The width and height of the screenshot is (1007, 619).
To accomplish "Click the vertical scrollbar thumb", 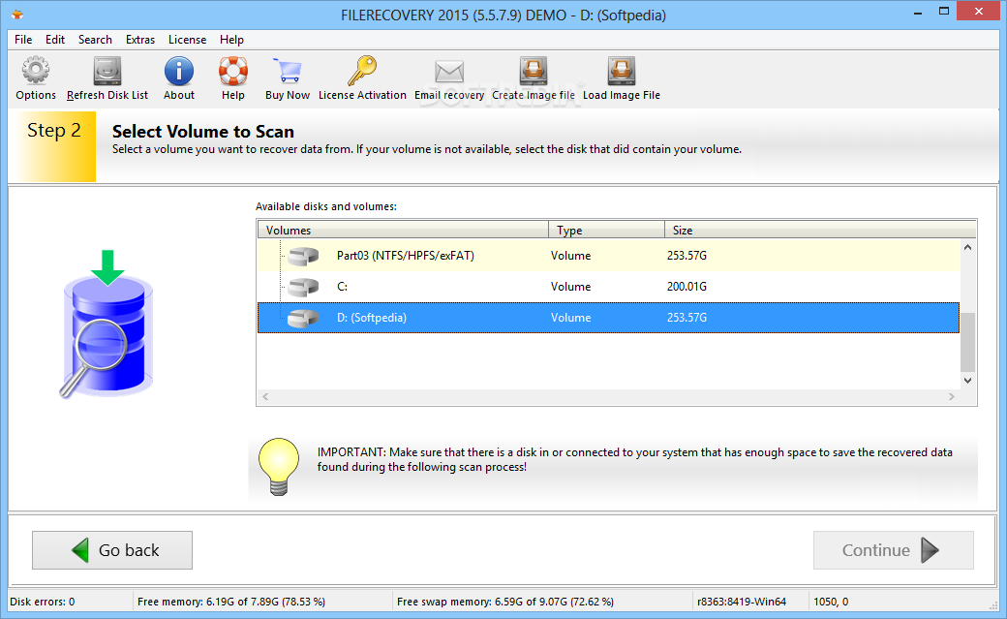I will tap(968, 342).
